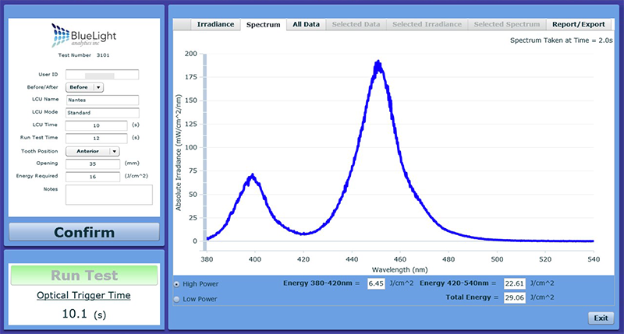
Task: Open the All Data tab
Action: [306, 24]
